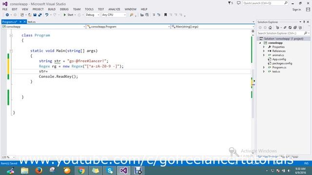Open the EDIT menu
312x175 pixels.
pyautogui.click(x=15, y=9)
